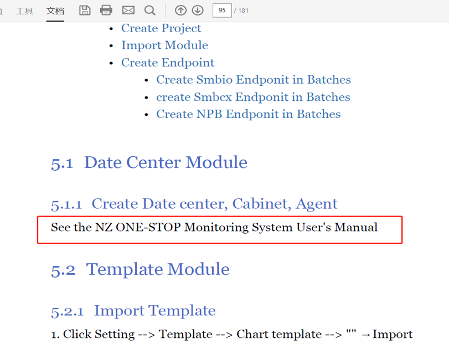The width and height of the screenshot is (449, 349).
Task: Open search with the magnifying glass icon
Action: pyautogui.click(x=149, y=10)
